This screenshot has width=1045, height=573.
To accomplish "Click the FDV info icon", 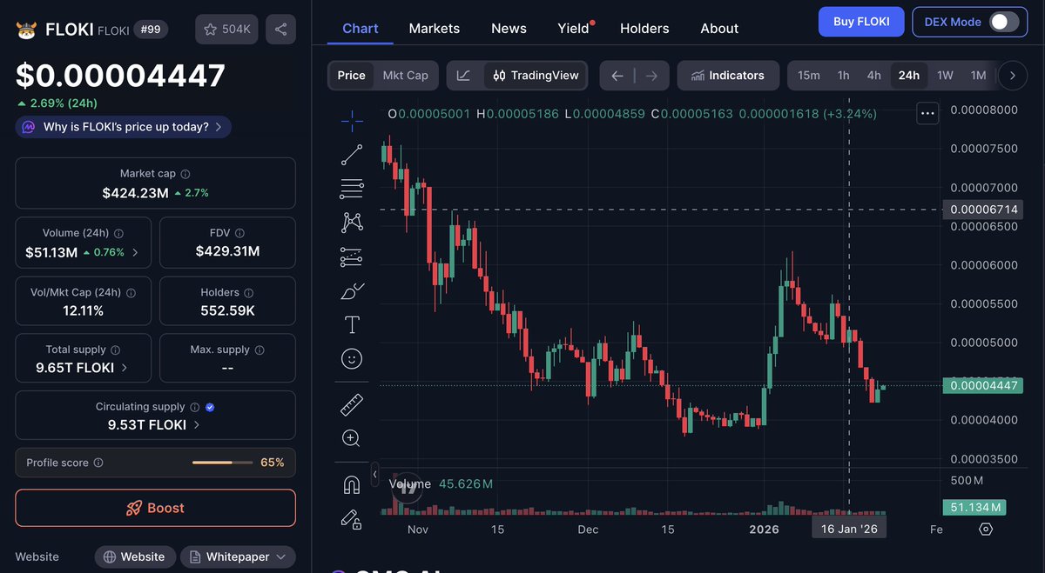I will pos(239,233).
